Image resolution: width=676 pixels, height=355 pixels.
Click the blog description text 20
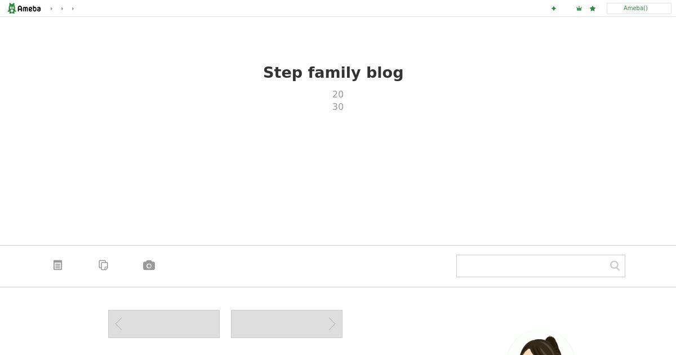point(338,94)
